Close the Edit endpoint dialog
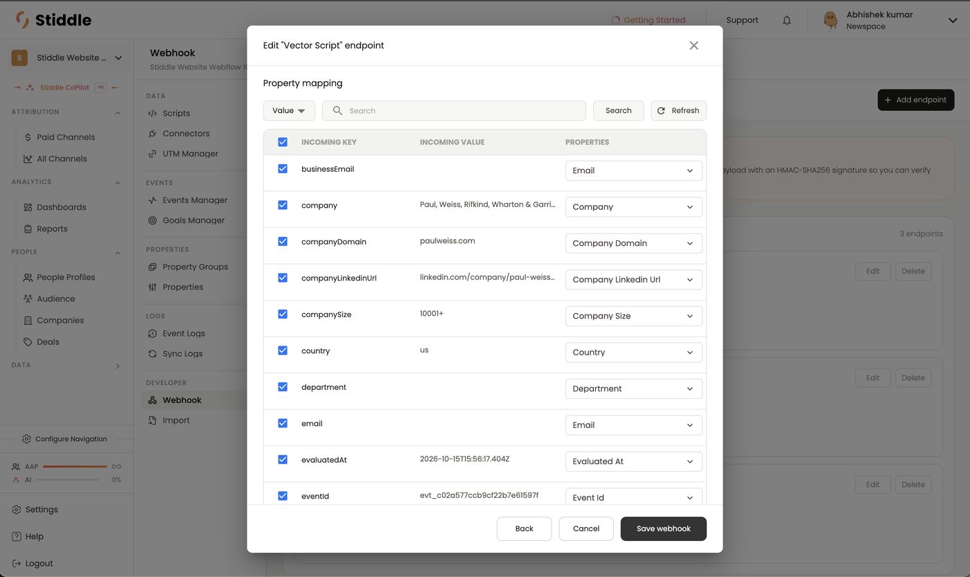The height and width of the screenshot is (577, 970). coord(694,46)
